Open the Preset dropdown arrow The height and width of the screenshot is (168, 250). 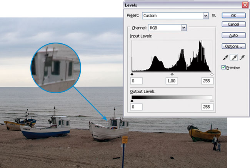[206, 16]
